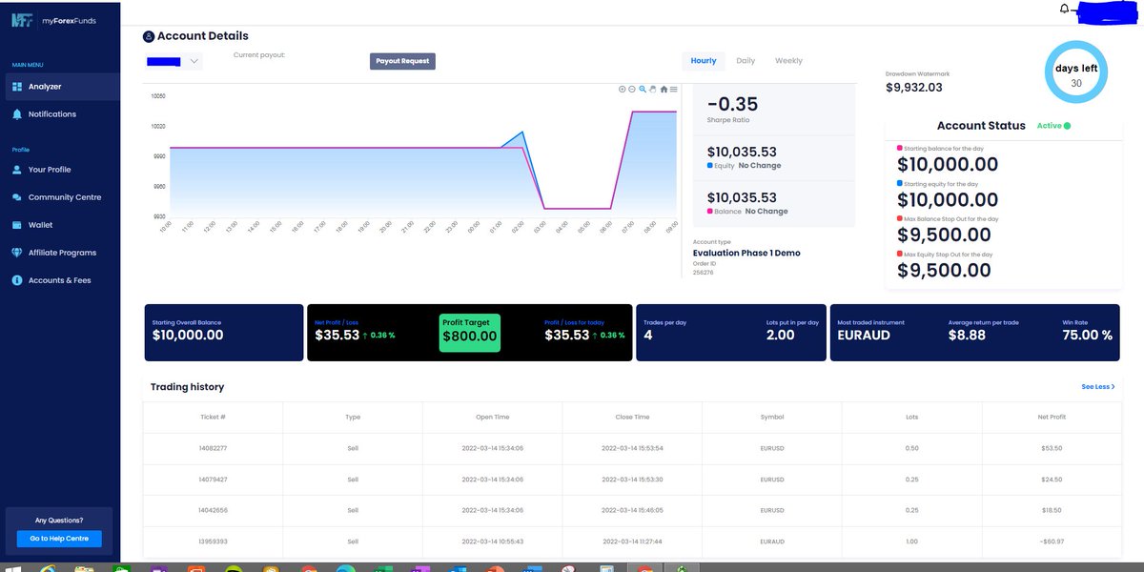The height and width of the screenshot is (572, 1144).
Task: Click the Open Time column header
Action: tap(493, 417)
